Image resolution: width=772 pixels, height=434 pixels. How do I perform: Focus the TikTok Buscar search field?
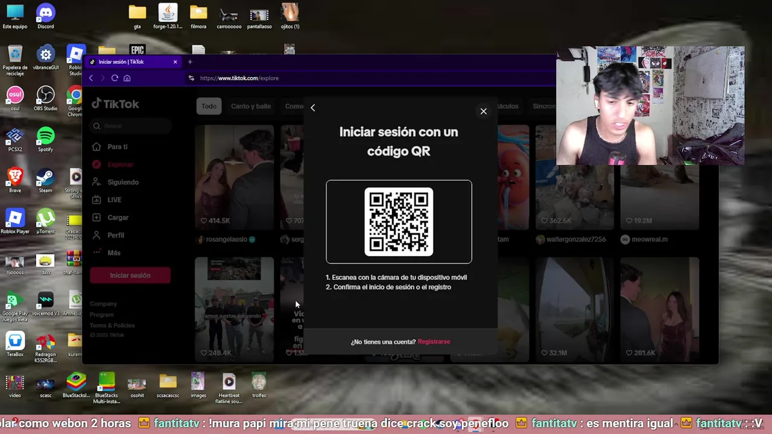(x=131, y=126)
